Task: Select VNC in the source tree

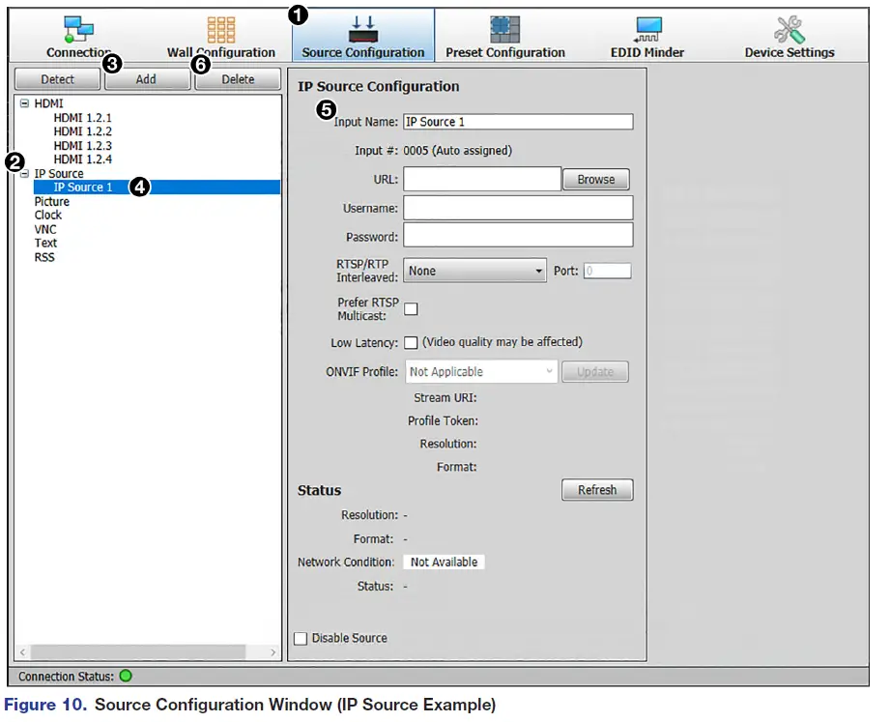Action: pos(45,229)
